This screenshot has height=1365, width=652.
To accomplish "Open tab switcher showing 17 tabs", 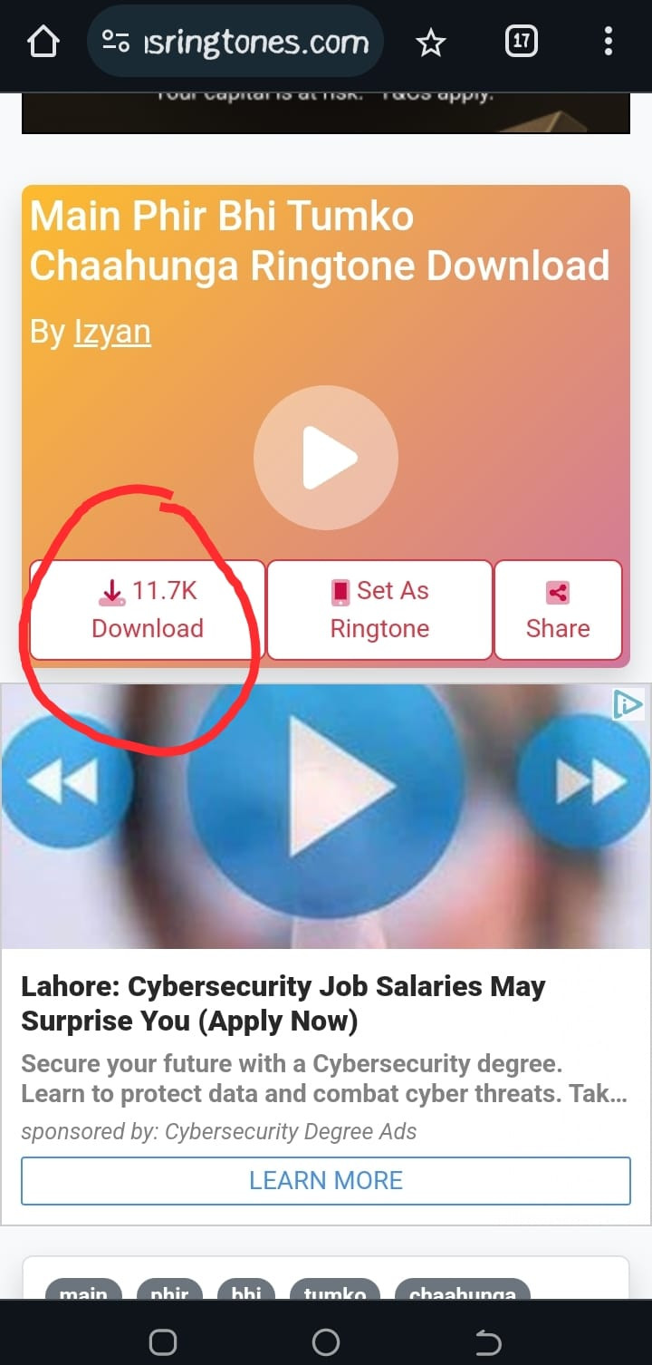I will [x=521, y=41].
